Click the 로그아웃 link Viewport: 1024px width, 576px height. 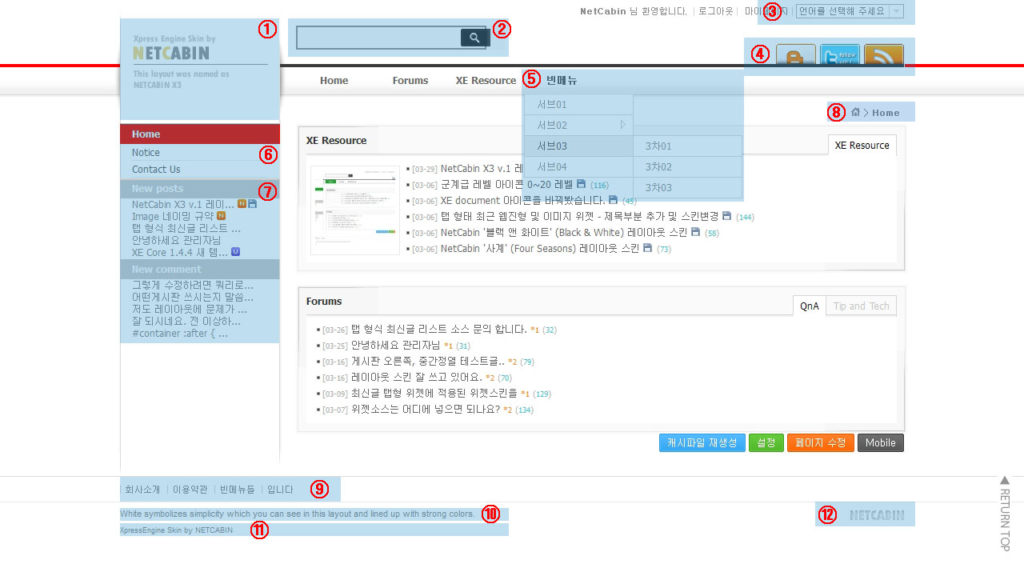pos(715,11)
